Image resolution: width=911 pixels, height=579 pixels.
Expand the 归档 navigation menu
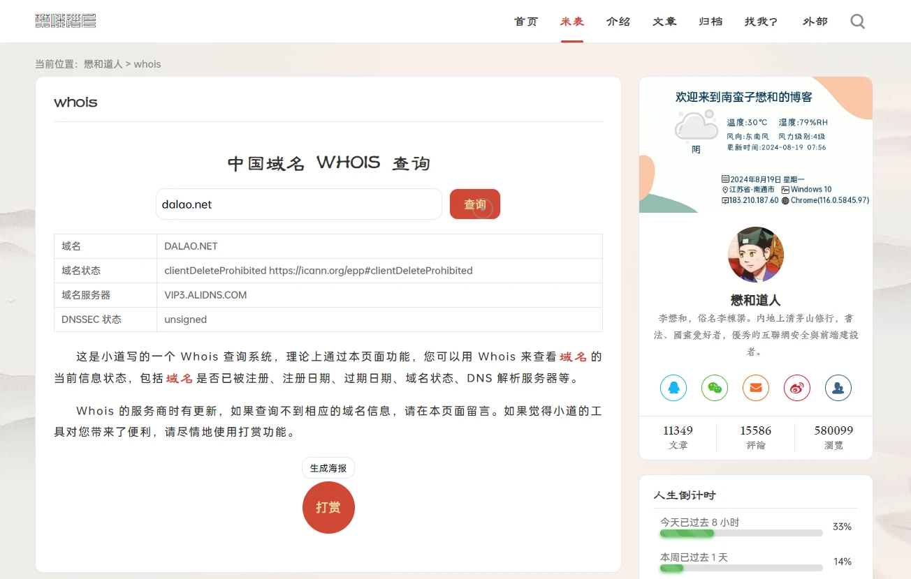(710, 22)
